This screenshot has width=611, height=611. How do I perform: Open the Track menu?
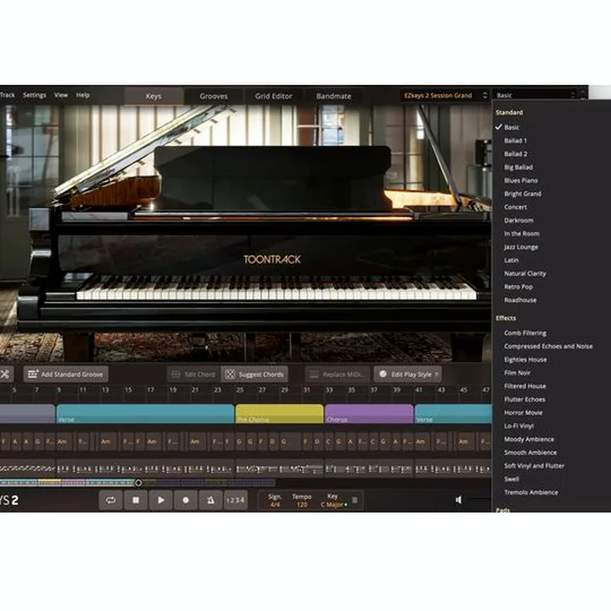pos(8,95)
